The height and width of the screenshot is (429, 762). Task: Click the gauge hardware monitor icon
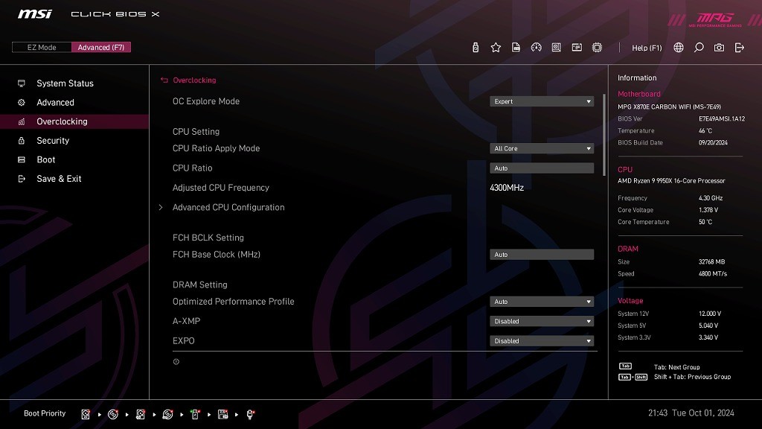point(536,48)
